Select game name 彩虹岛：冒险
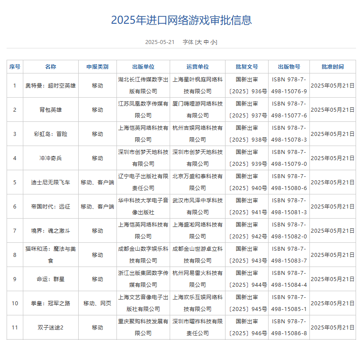This screenshot has width=360, height=340. coord(51,134)
